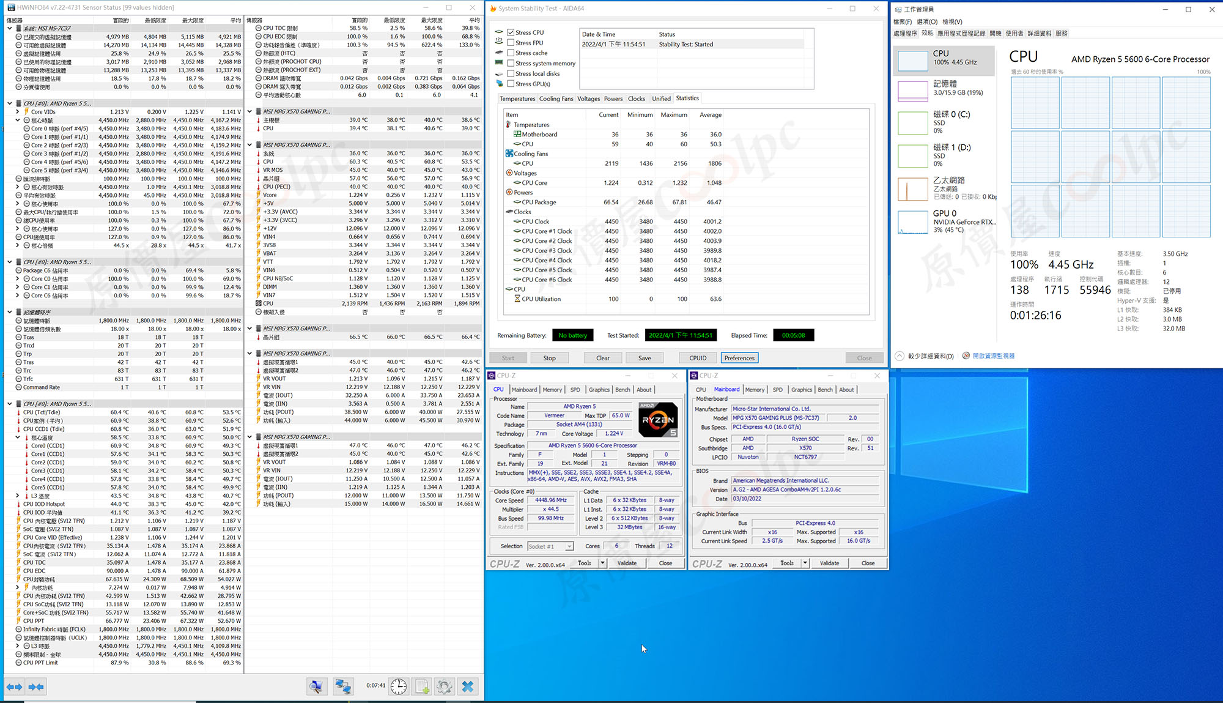Select GPU 0 in Task Manager sidebar
The image size is (1223, 703).
(946, 221)
